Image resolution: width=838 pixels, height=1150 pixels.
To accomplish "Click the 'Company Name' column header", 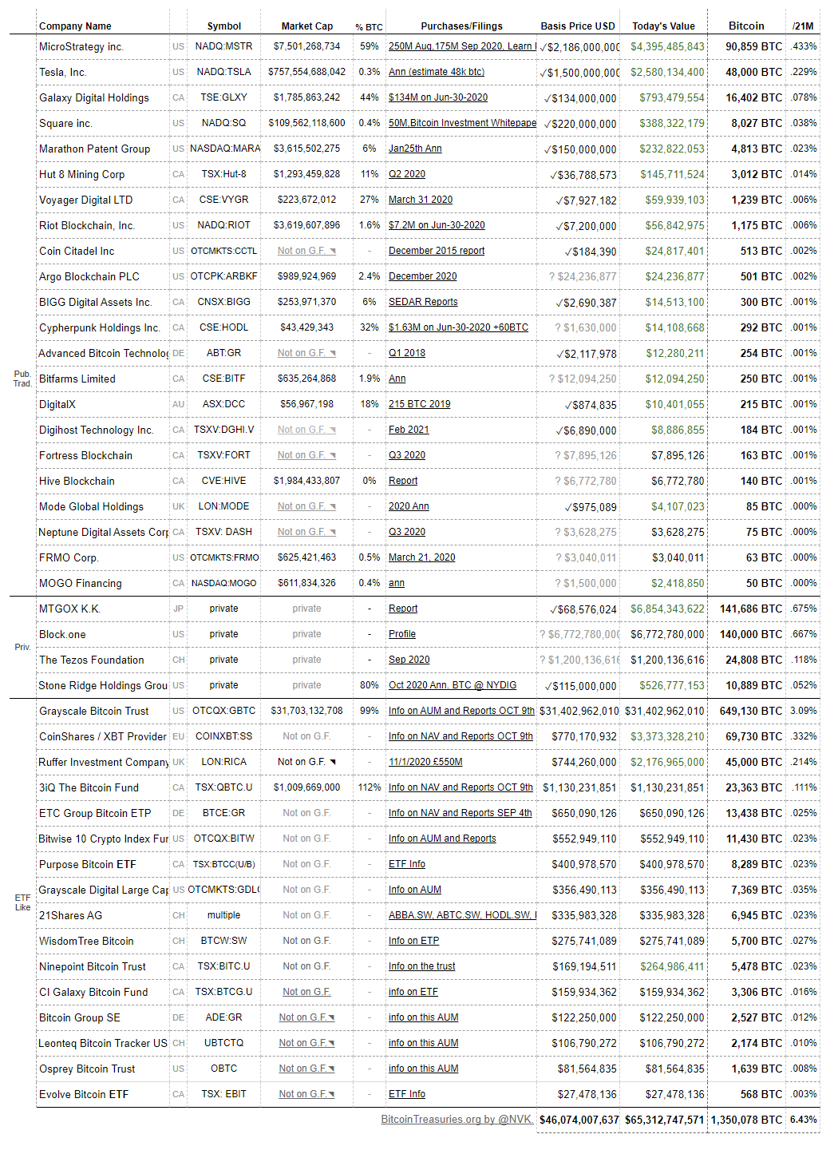I will [x=75, y=26].
